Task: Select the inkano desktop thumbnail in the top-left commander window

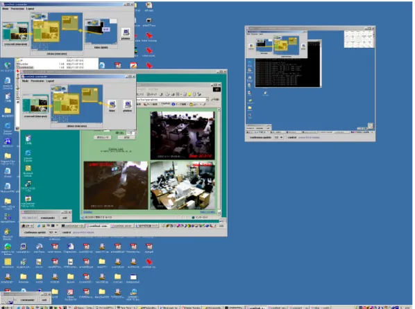Action: click(57, 34)
